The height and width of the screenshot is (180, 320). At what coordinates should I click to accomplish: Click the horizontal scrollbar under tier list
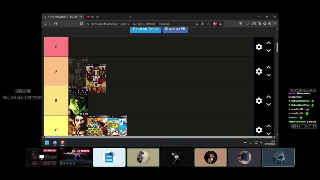pos(159,137)
